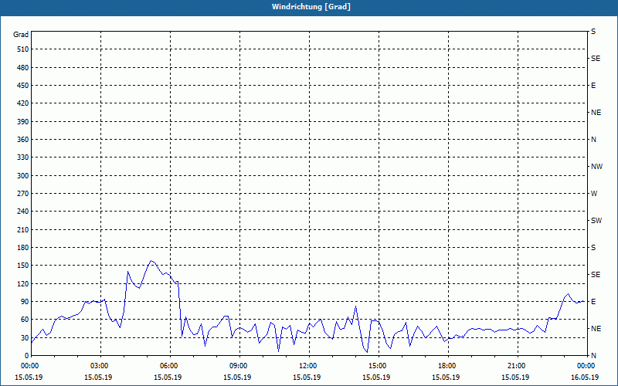
Task: Click the 390 degree axis value
Action: click(23, 121)
